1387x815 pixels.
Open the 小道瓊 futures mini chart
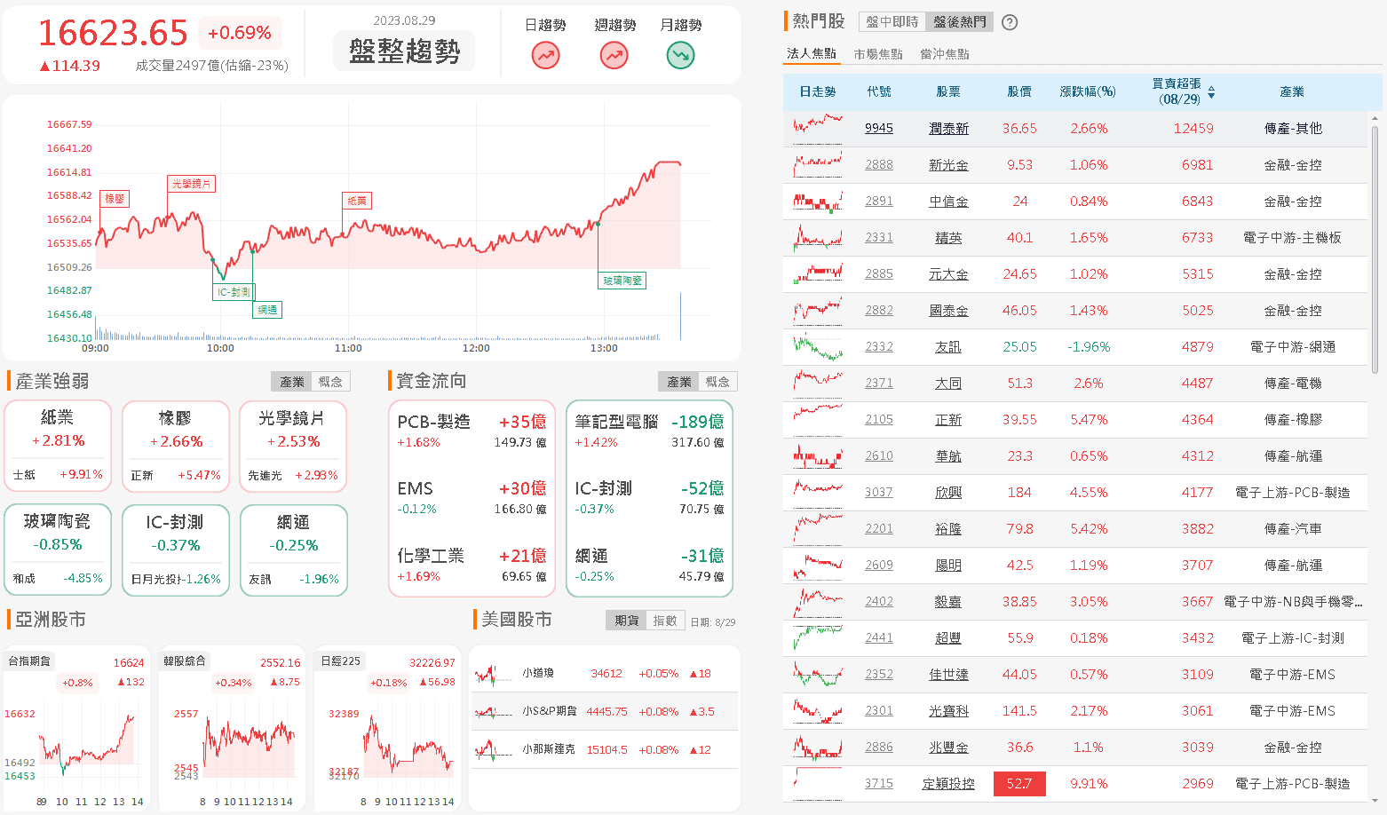coord(494,674)
